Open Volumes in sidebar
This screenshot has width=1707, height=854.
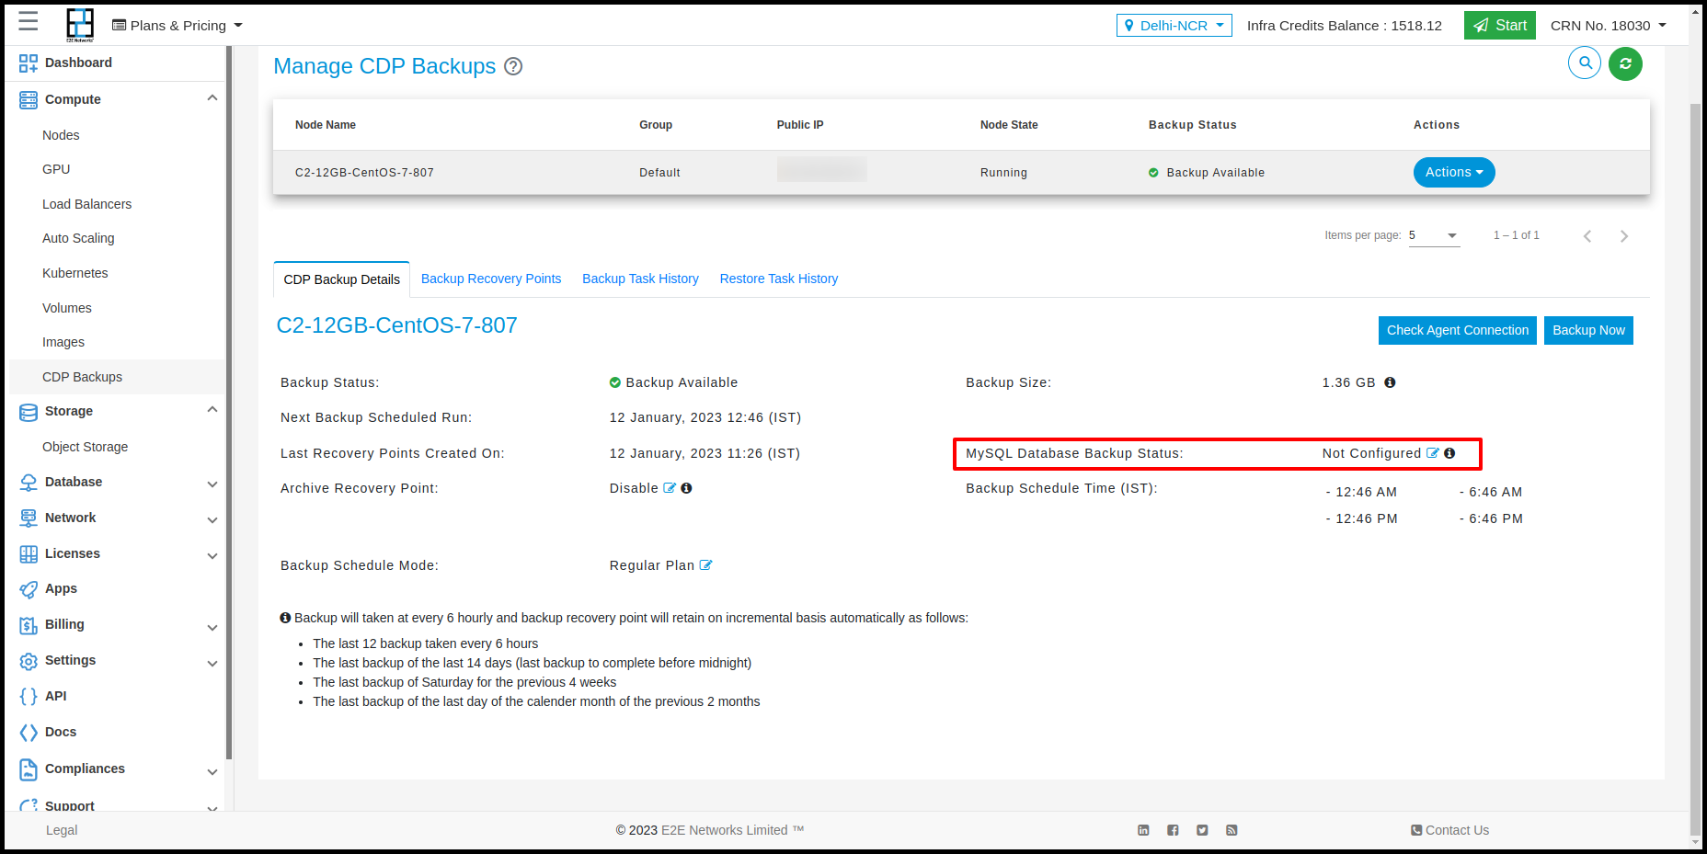pyautogui.click(x=66, y=308)
